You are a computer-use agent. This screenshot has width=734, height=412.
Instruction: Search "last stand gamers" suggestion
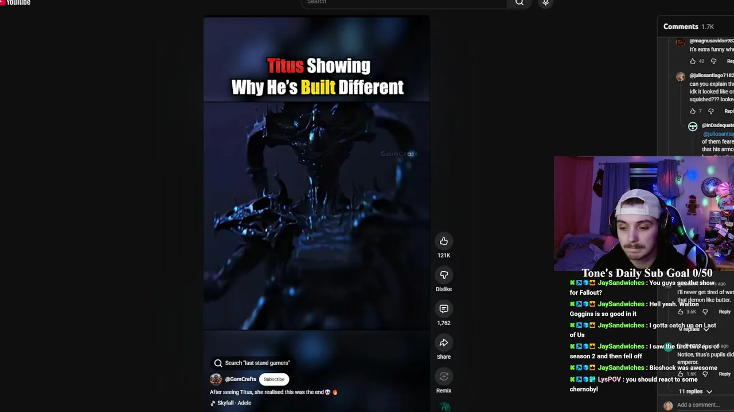pyautogui.click(x=252, y=363)
